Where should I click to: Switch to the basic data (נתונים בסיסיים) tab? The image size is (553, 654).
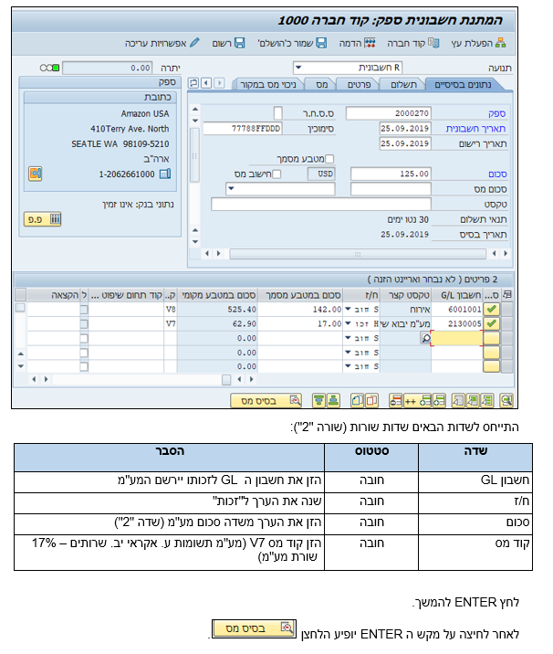point(463,85)
